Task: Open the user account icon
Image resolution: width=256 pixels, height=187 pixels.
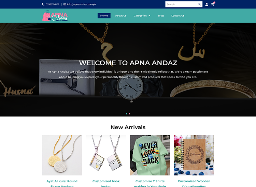Action: [207, 4]
